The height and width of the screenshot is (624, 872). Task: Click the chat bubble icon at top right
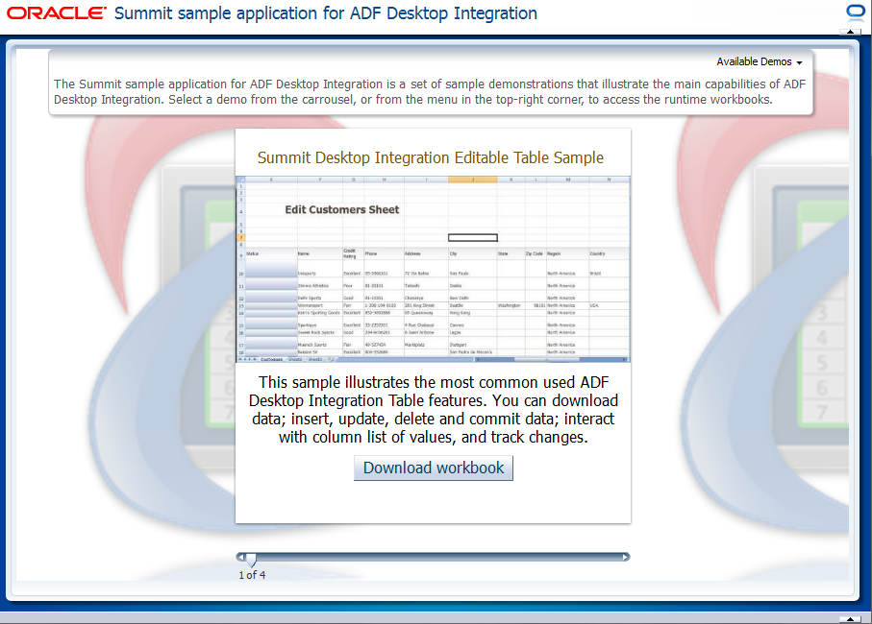point(856,12)
